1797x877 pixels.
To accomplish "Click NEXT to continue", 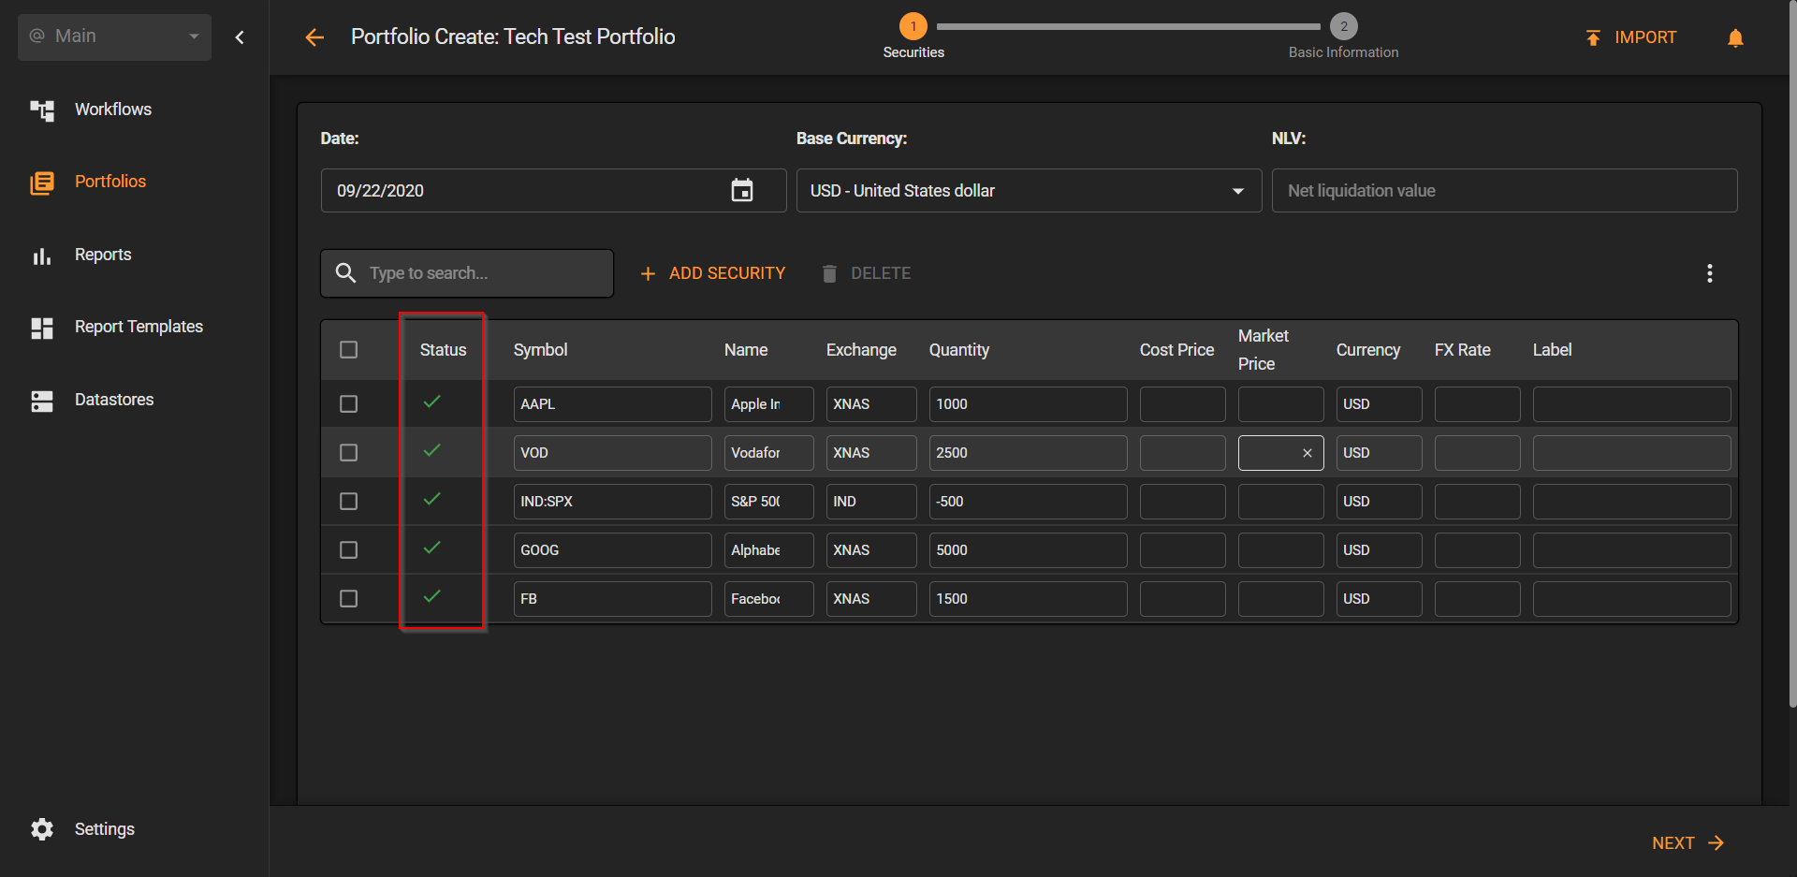I will [x=1688, y=843].
